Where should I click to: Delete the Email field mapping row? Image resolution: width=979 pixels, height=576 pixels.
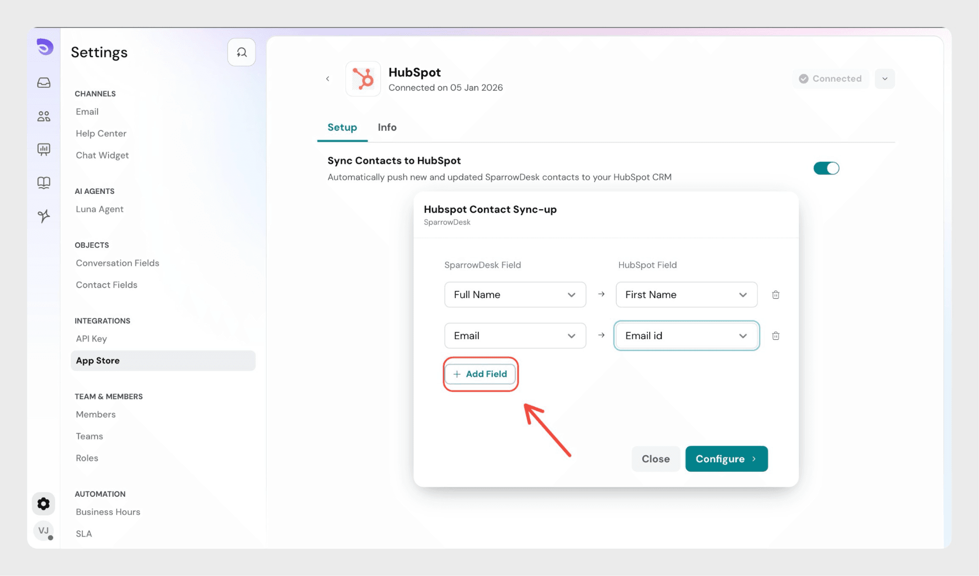[775, 336]
